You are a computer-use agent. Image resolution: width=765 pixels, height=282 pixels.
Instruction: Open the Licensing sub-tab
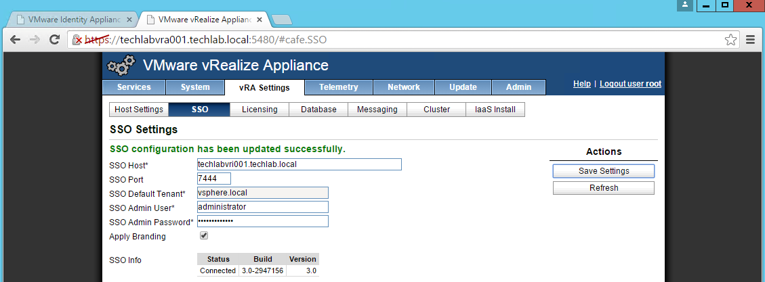pyautogui.click(x=260, y=110)
